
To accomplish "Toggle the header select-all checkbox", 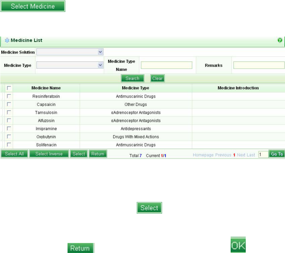I will [9, 88].
